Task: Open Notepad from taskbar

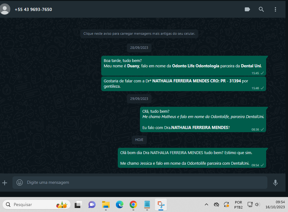Action: point(147,204)
